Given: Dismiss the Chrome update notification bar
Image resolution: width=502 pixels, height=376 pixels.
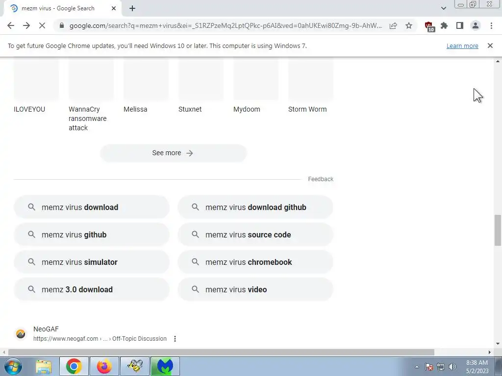Looking at the screenshot, I should pyautogui.click(x=490, y=46).
